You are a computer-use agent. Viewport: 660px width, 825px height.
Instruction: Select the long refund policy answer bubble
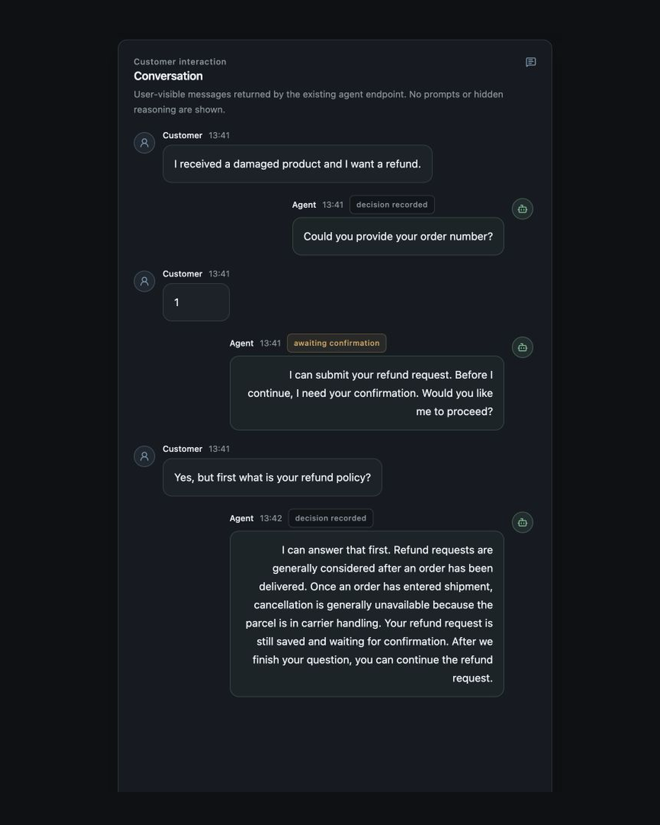[x=367, y=614]
